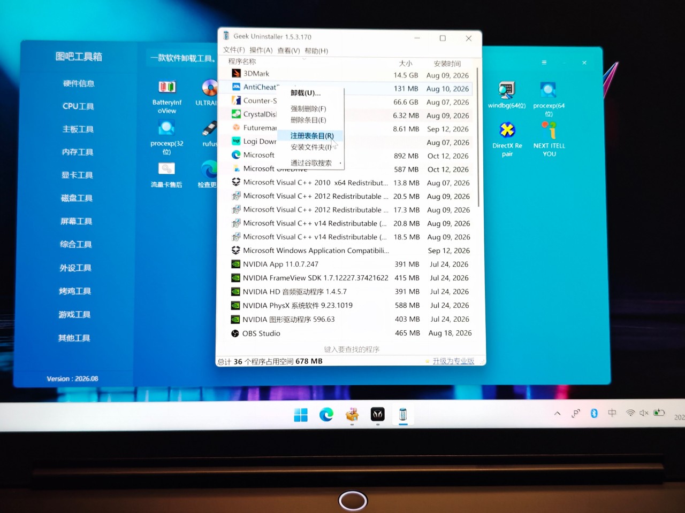This screenshot has width=685, height=513.
Task: Open the 帮助(H) menu
Action: tap(316, 51)
